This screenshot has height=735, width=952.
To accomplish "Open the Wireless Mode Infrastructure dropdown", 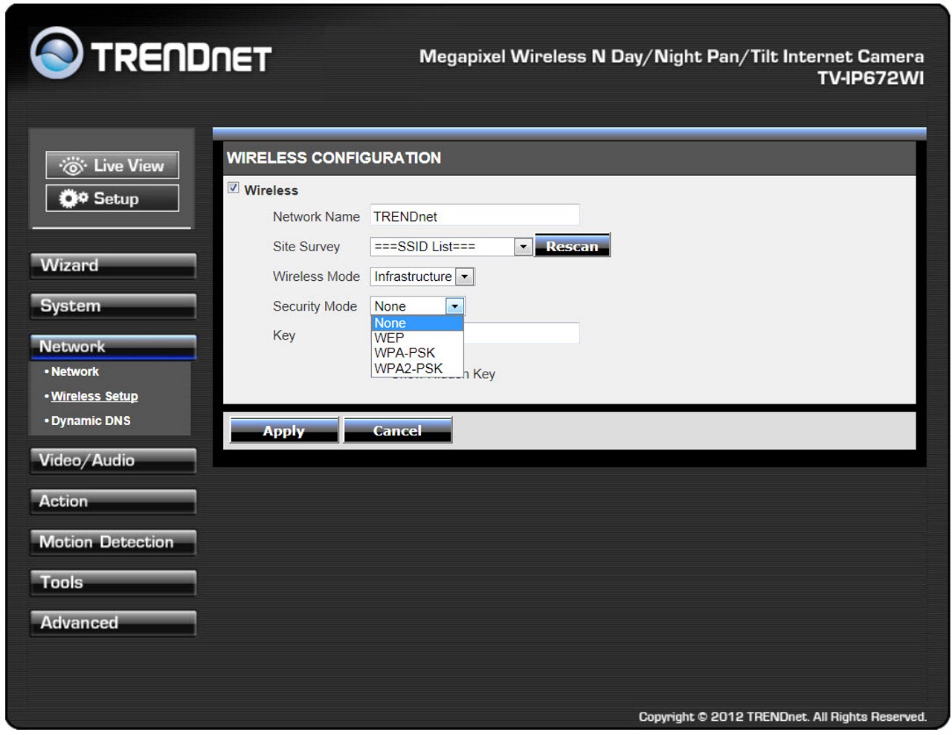I will coord(422,276).
